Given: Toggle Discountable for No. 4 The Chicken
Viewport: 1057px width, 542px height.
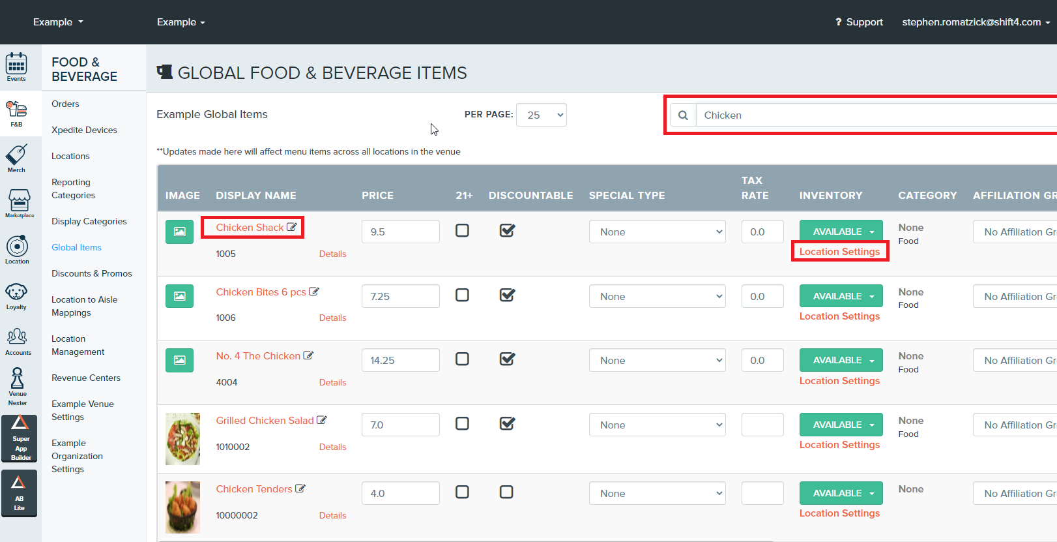Looking at the screenshot, I should [507, 359].
